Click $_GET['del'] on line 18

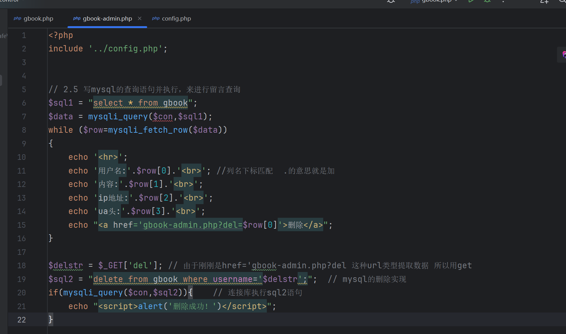pyautogui.click(x=128, y=265)
